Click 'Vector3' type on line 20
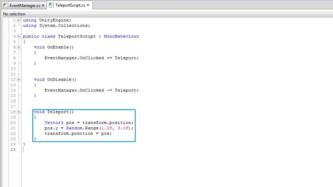Screen dimensions: 333x187 (54, 123)
